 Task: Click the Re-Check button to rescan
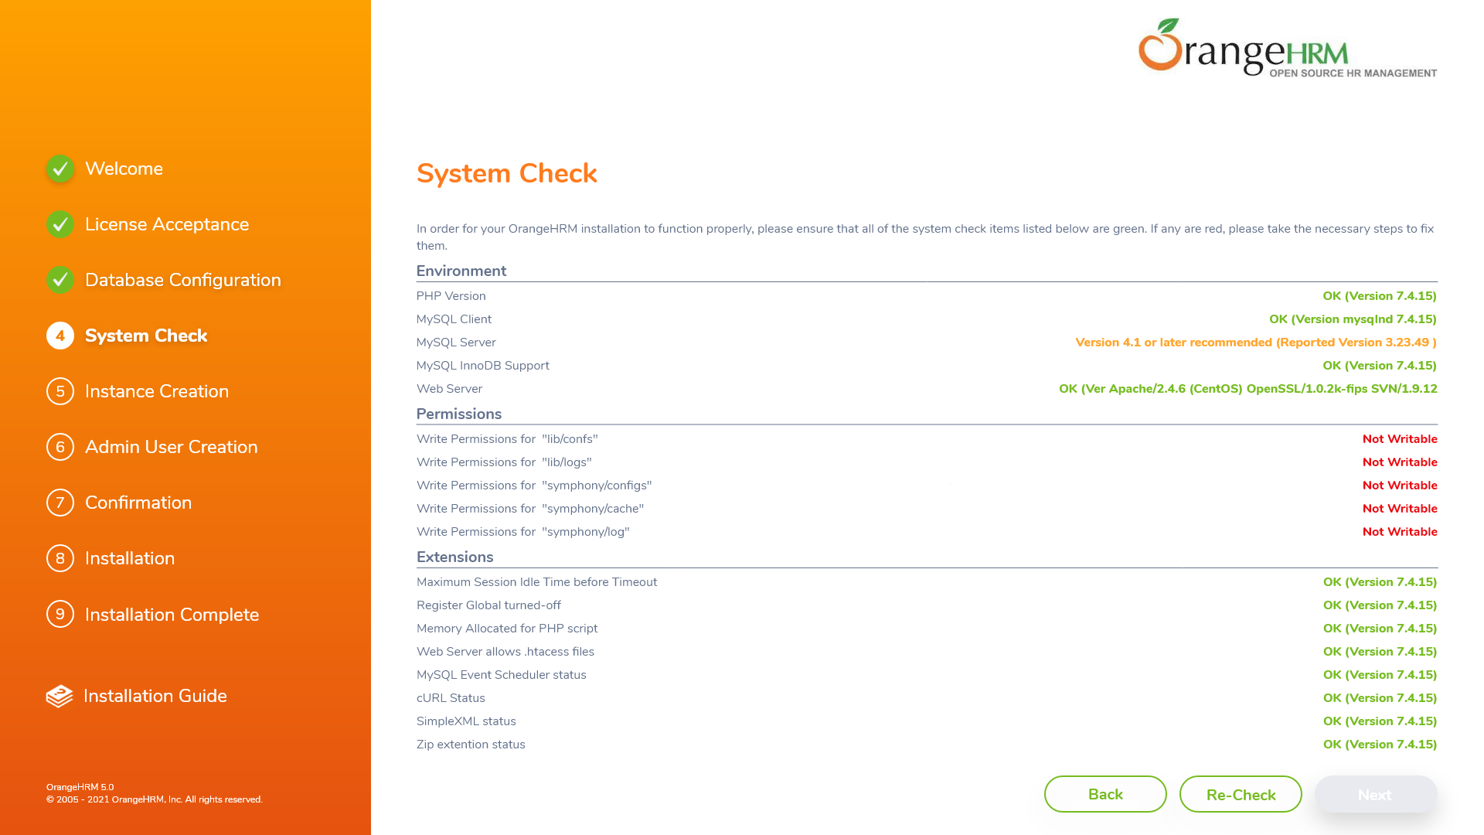pos(1241,794)
